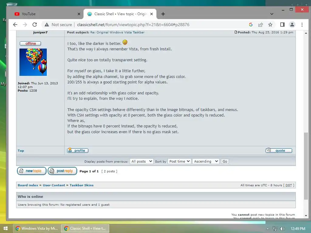Click 'Posted: Thu Aug 25, 2016 1:29 pm'

(265, 32)
